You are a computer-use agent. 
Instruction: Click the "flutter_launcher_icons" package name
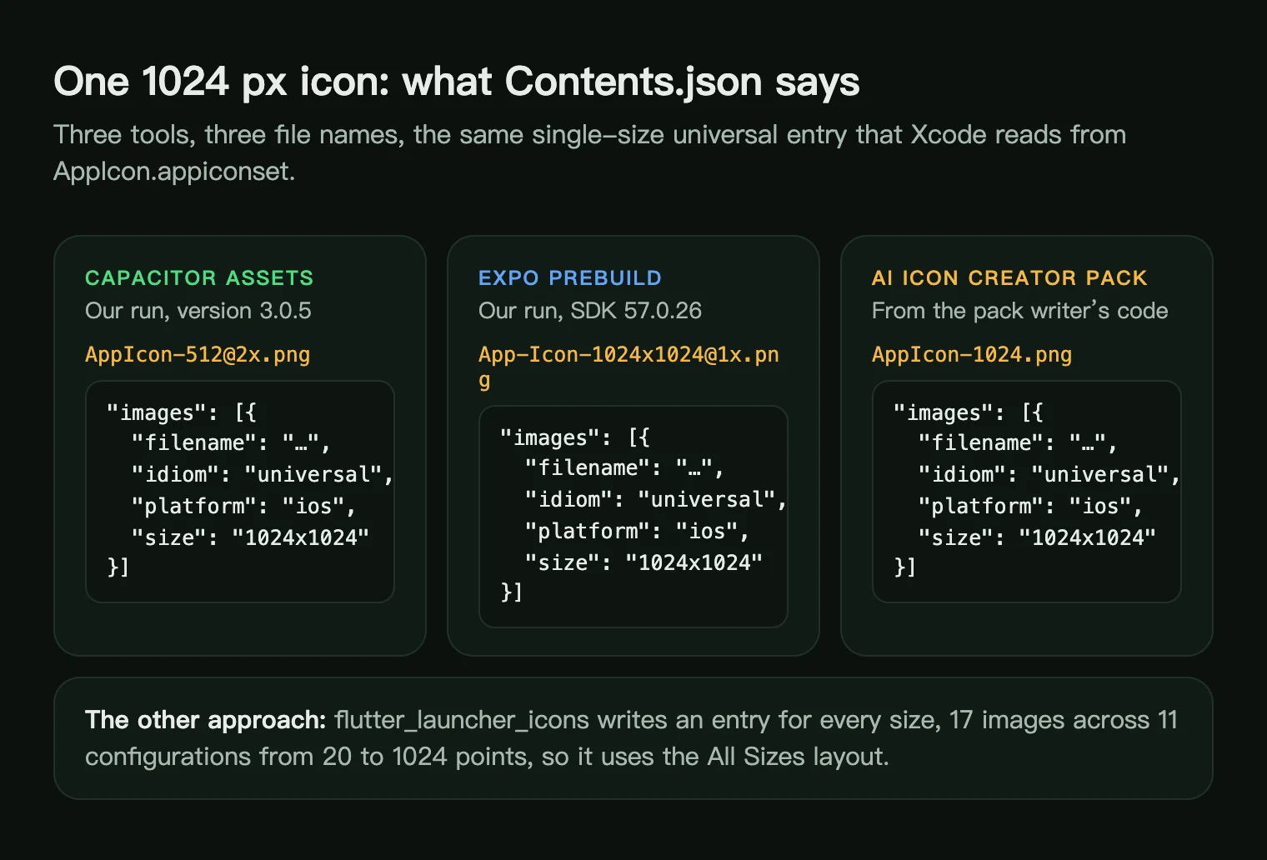(462, 720)
